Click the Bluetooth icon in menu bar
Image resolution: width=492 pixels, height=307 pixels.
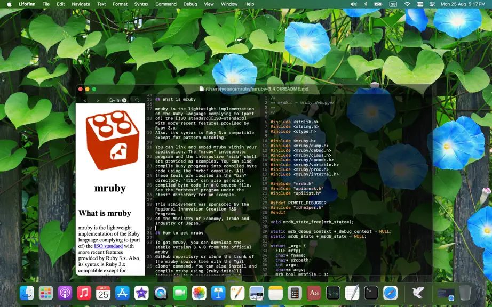(366, 4)
